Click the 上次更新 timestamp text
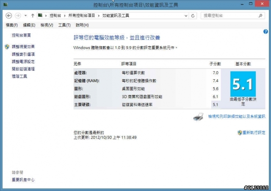Screen dimensions: 271x191 click(105, 137)
